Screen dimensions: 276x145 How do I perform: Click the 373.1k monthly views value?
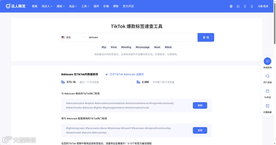pos(71,82)
